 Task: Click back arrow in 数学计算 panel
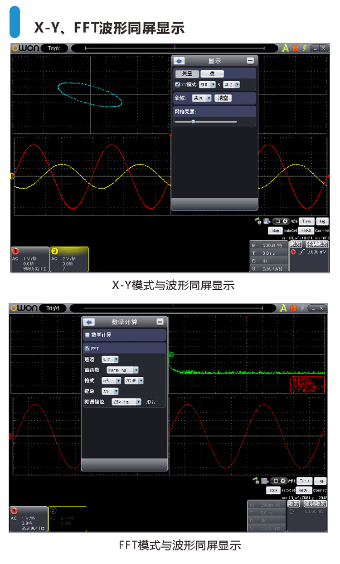[x=89, y=322]
